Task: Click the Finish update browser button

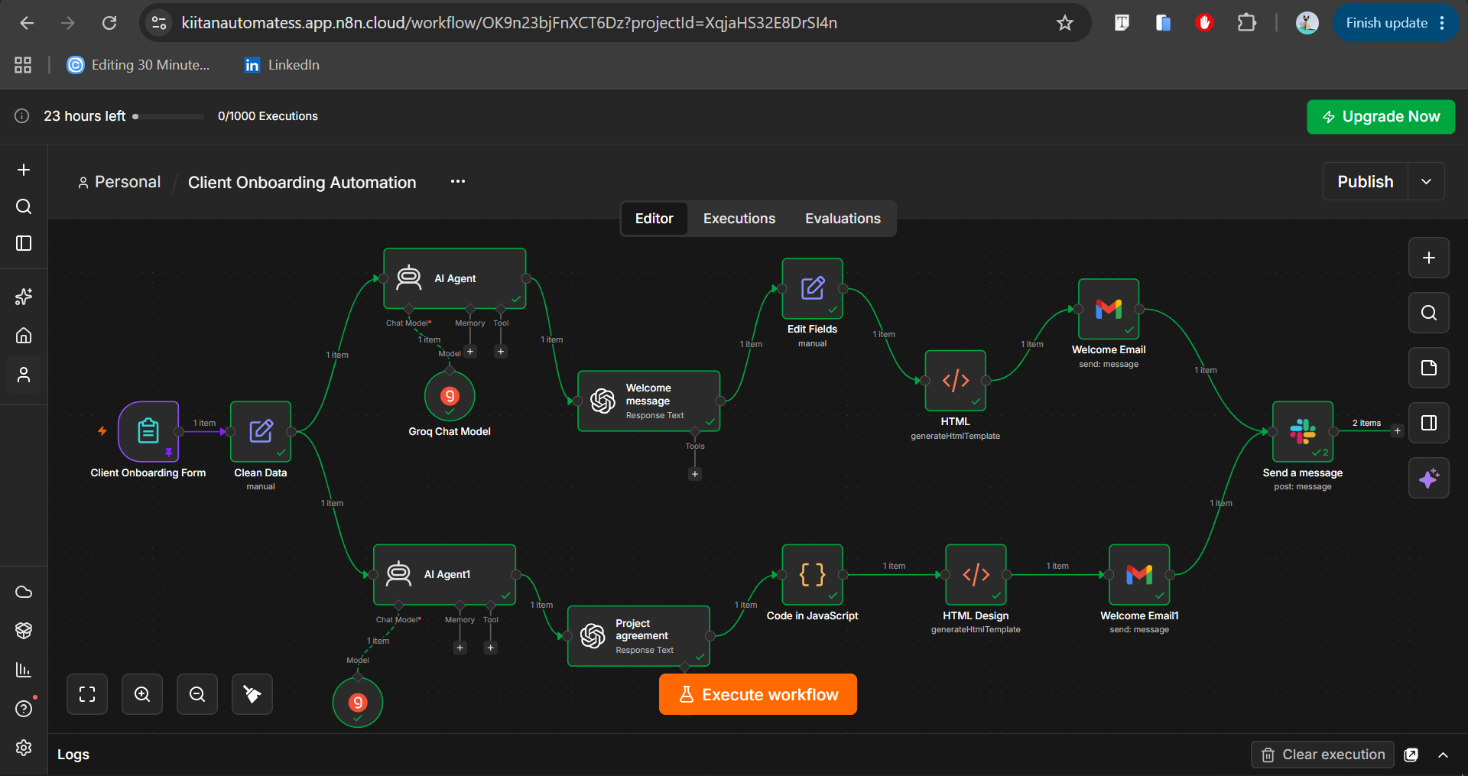Action: coord(1395,23)
